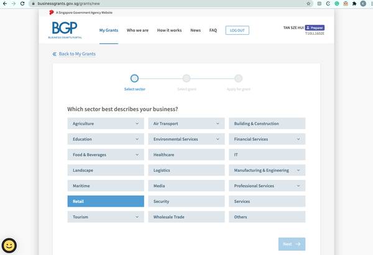
Task: Open the browser profile avatar
Action: click(363, 4)
